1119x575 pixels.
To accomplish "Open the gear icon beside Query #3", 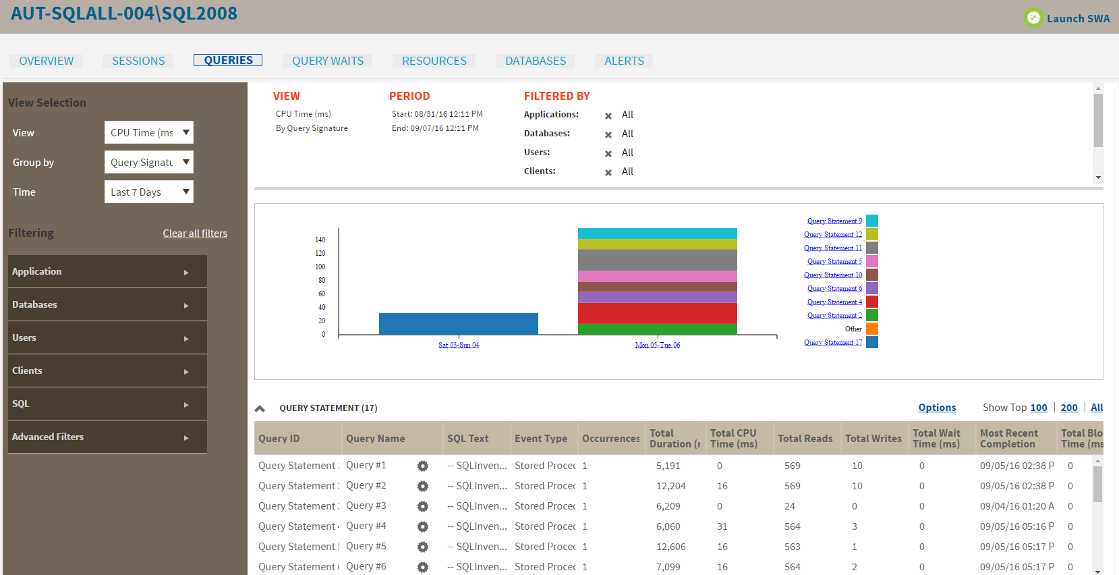I will [x=423, y=507].
